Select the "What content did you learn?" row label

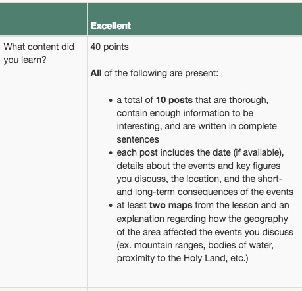click(x=39, y=53)
